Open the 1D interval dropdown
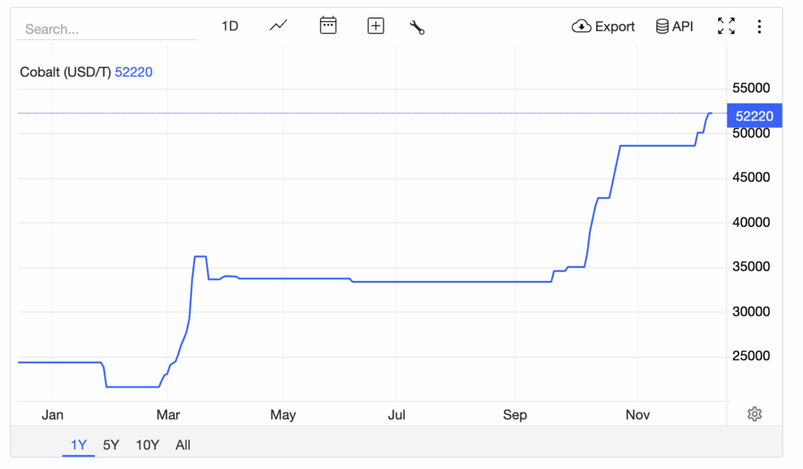 229,26
